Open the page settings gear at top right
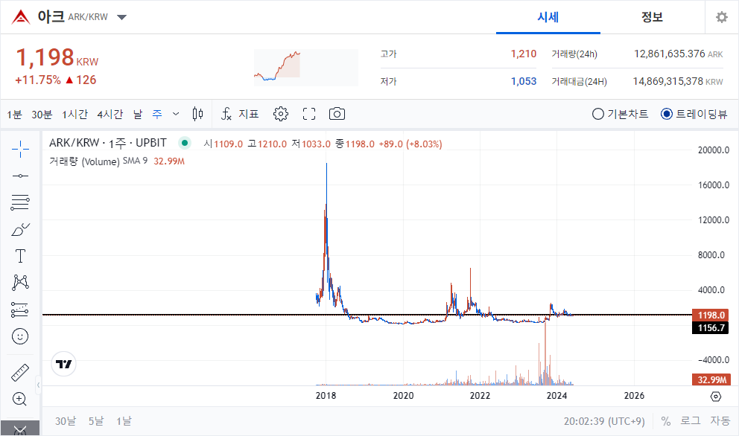 click(722, 17)
